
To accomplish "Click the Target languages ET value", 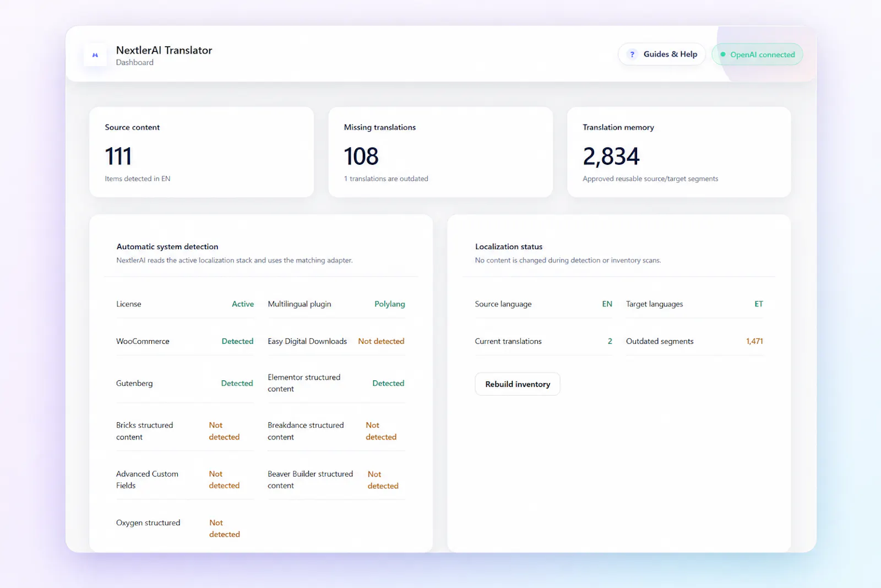I will (759, 304).
